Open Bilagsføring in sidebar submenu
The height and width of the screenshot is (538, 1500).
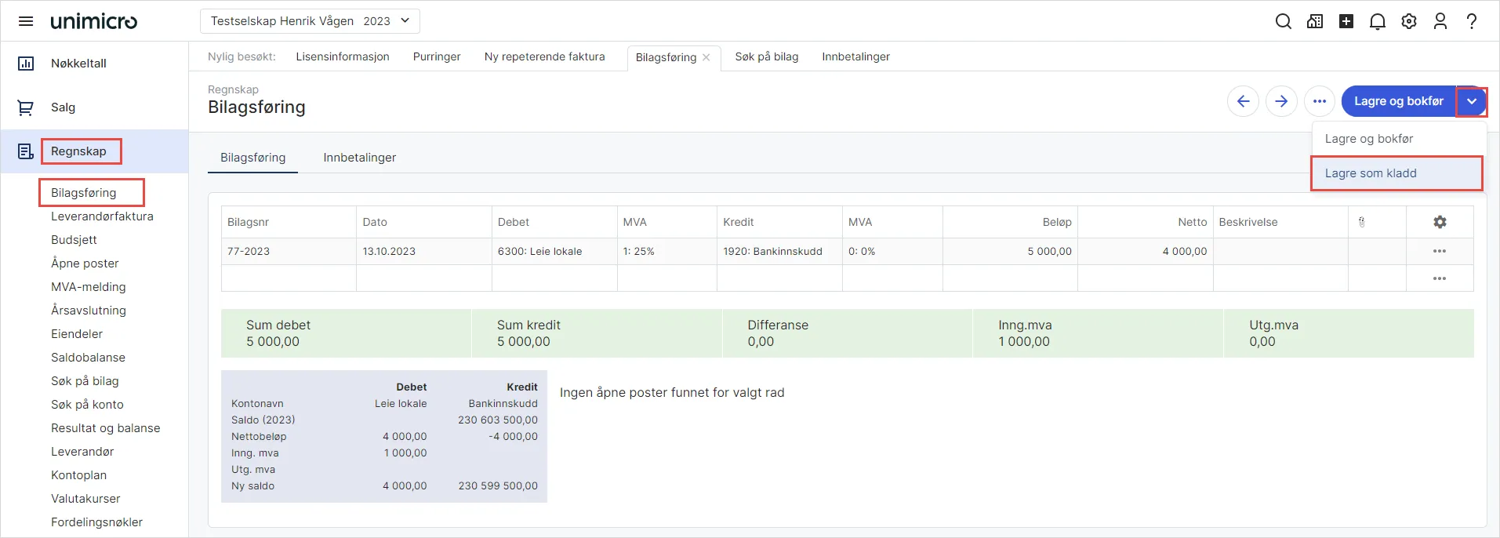coord(84,193)
